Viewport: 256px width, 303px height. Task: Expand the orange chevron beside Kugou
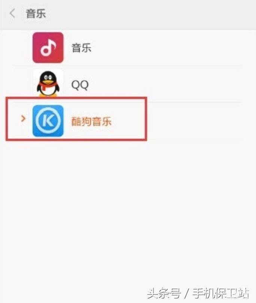click(x=23, y=118)
